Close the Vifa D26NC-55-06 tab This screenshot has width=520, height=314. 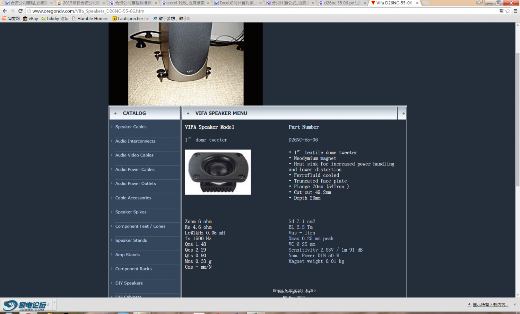417,3
